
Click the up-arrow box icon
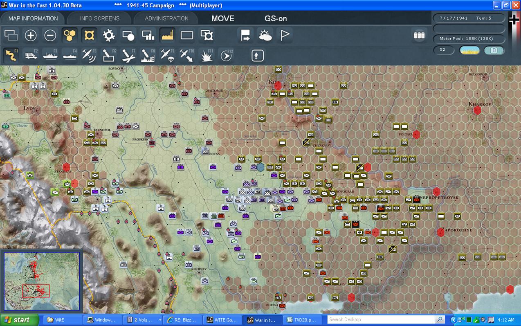point(257,55)
